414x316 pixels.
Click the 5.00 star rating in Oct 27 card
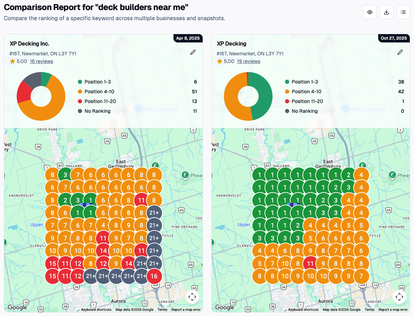click(226, 61)
